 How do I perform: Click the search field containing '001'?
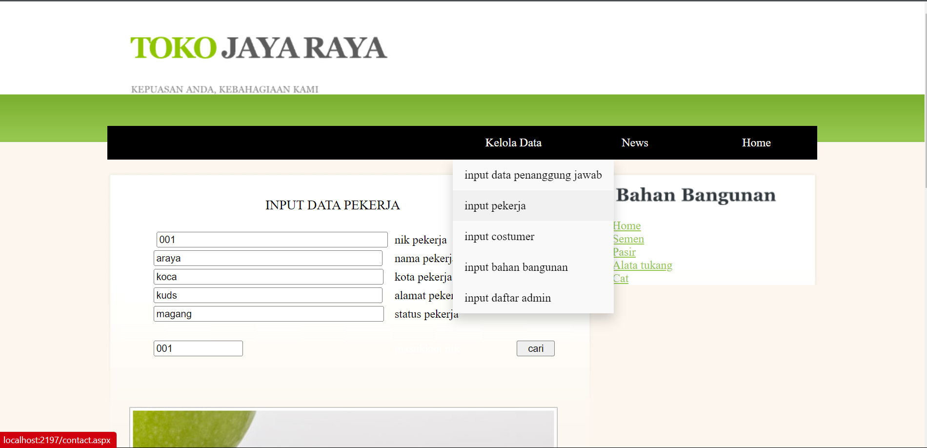coord(198,348)
